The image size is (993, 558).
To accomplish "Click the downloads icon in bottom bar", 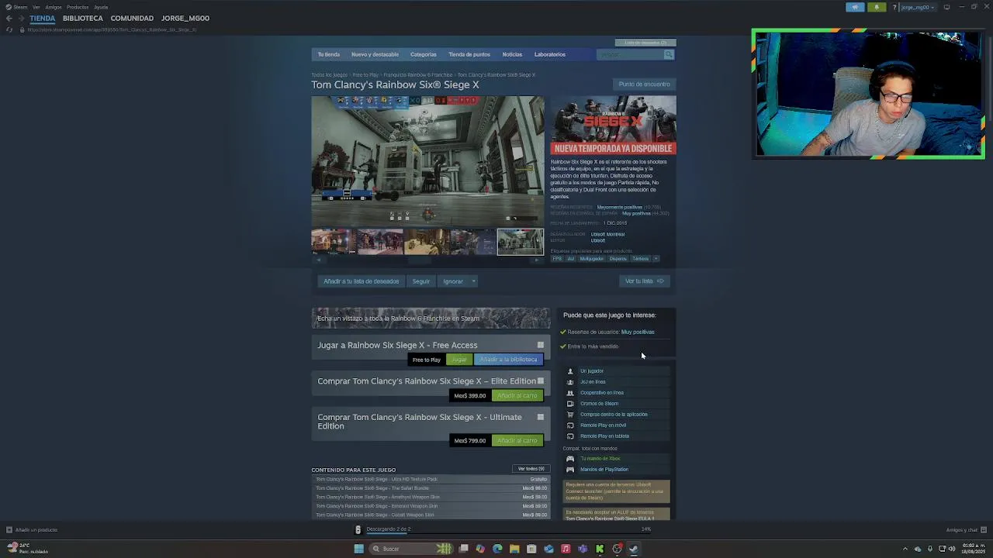I will pos(358,530).
